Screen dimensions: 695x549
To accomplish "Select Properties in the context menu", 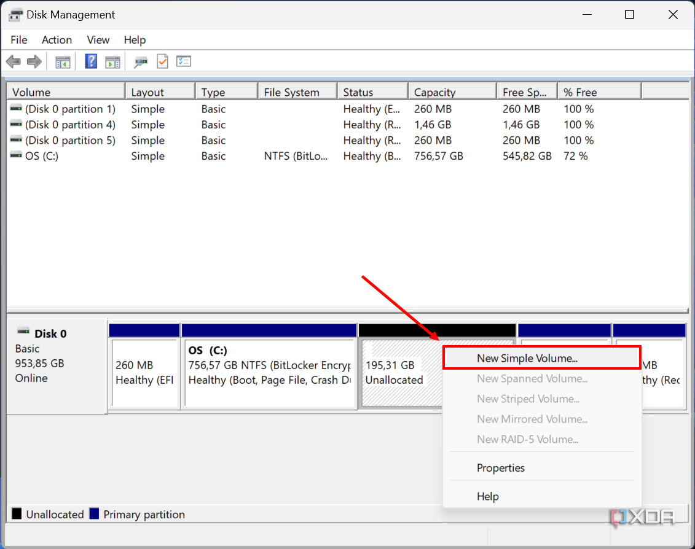I will pyautogui.click(x=501, y=468).
